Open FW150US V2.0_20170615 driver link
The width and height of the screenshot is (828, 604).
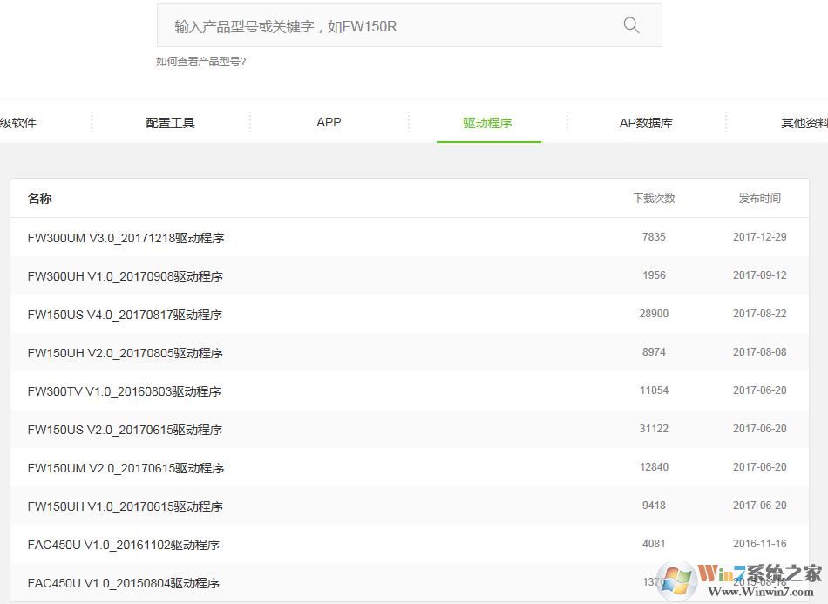click(125, 430)
